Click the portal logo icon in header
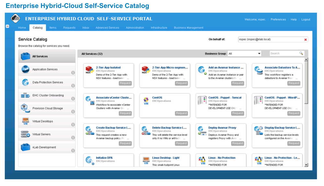Viewport: 324px width, 186px height. pyautogui.click(x=16, y=18)
